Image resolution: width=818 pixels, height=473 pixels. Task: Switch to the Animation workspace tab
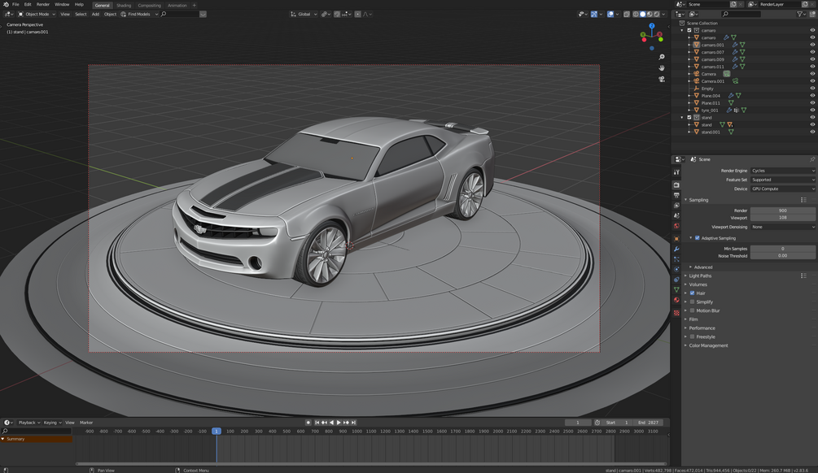pos(177,5)
